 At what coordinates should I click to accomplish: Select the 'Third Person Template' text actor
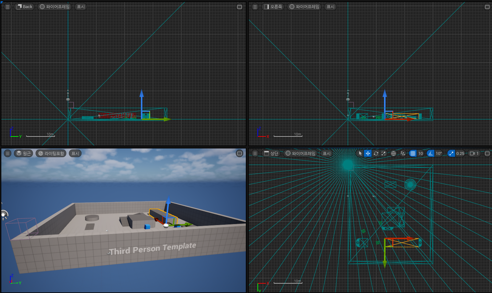pyautogui.click(x=152, y=248)
